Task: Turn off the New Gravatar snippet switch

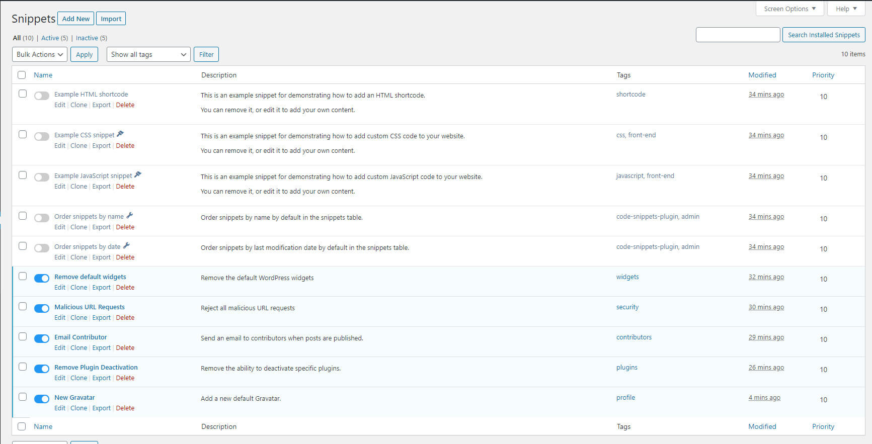Action: (42, 399)
